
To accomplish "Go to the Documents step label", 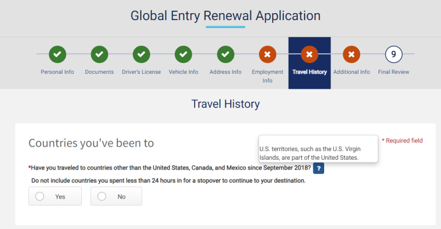I will (x=99, y=72).
